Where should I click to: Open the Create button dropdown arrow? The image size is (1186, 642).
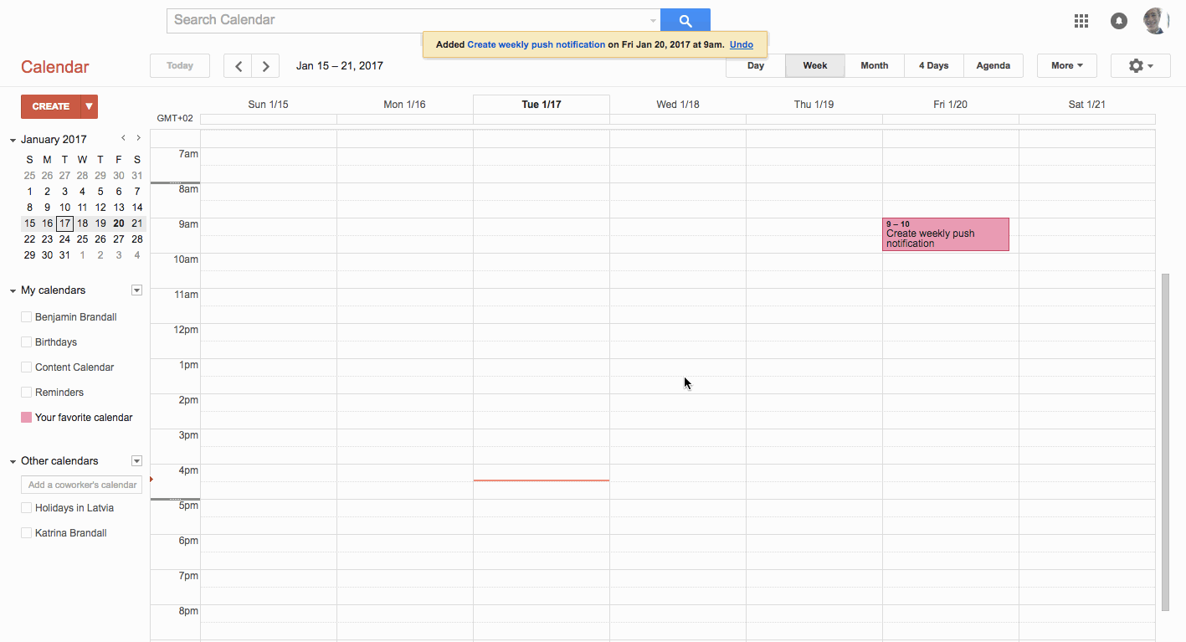[89, 106]
